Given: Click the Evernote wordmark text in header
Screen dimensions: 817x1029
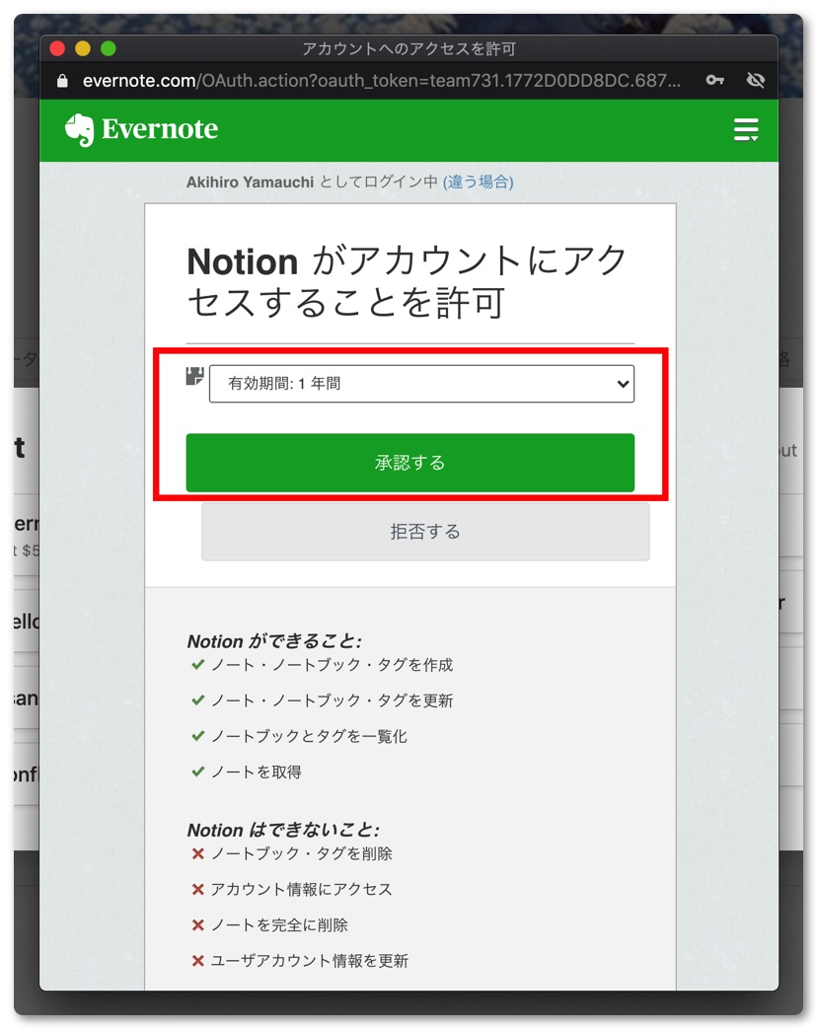Looking at the screenshot, I should 159,129.
